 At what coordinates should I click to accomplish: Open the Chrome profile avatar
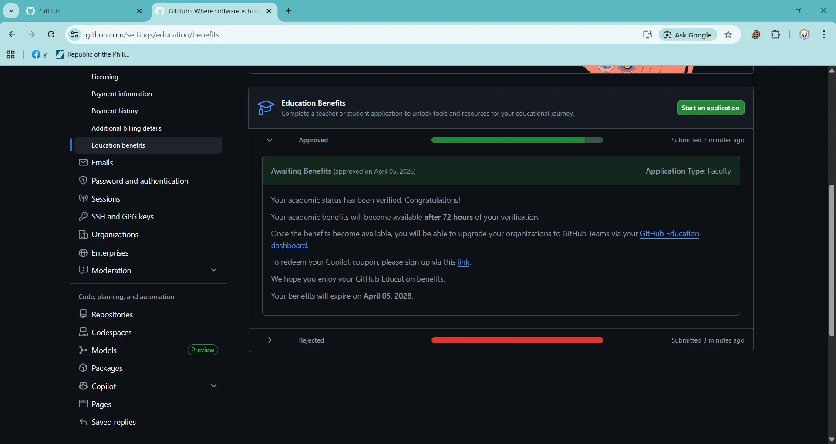(804, 34)
